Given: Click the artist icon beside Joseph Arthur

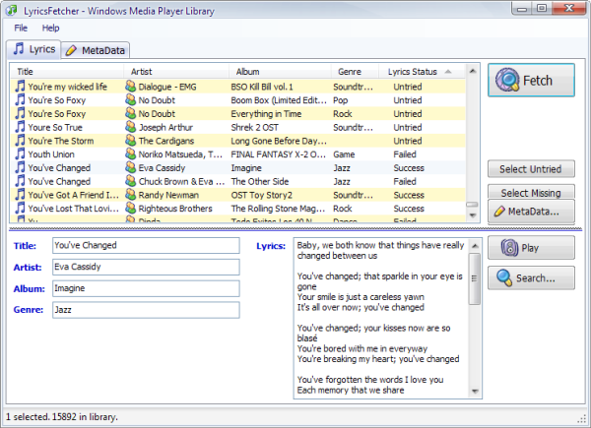Looking at the screenshot, I should tap(131, 127).
